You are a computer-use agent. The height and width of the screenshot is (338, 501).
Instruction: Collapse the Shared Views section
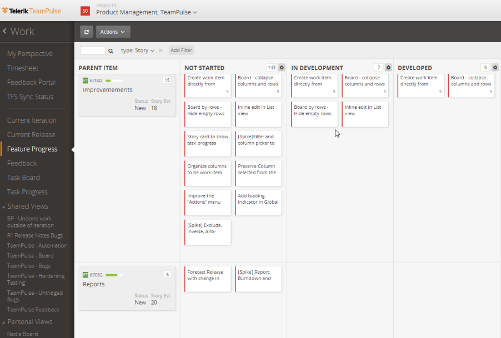click(x=5, y=206)
